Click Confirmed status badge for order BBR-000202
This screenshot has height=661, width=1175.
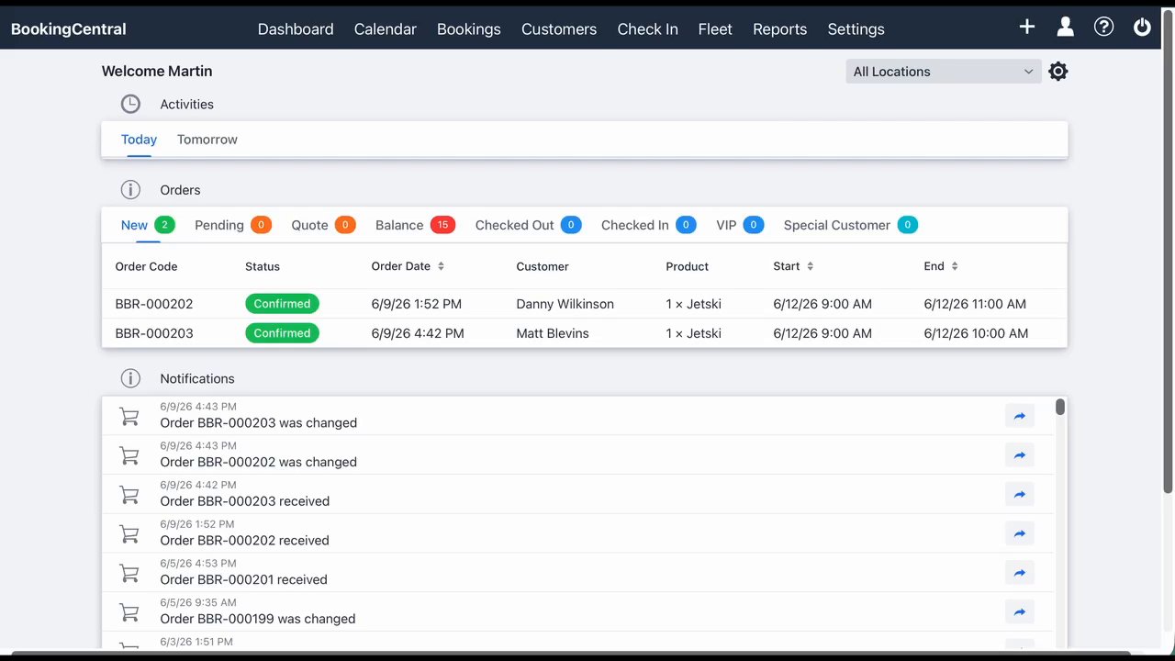pyautogui.click(x=282, y=304)
